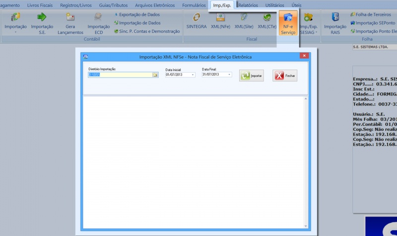
Task: Expand the Data Final date dropdown
Action: tap(229, 75)
